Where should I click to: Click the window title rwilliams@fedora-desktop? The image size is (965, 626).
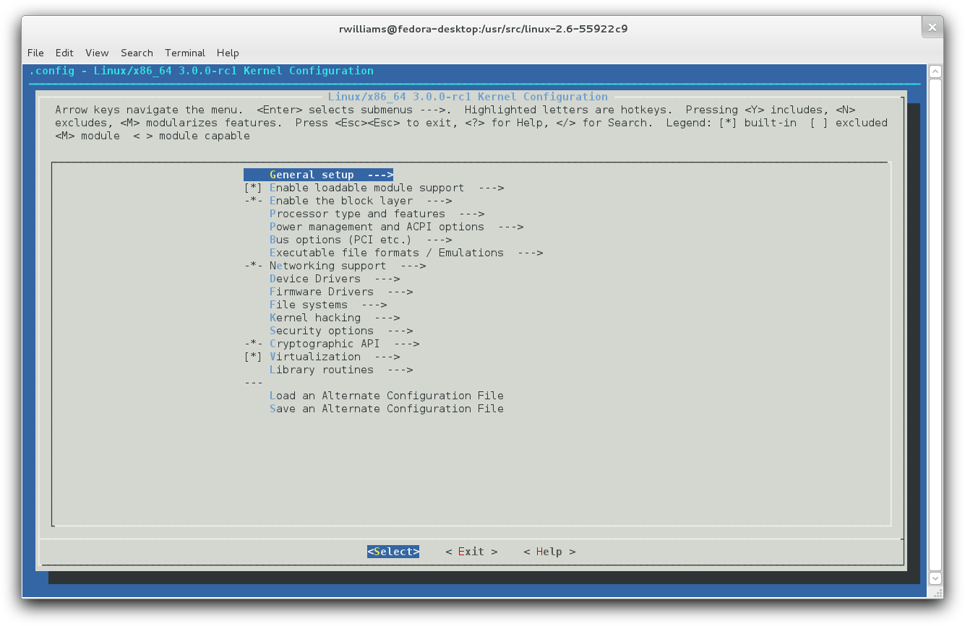[x=483, y=29]
